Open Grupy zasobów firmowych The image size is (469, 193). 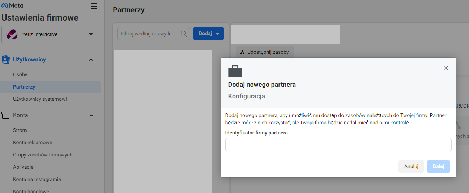[43, 155]
